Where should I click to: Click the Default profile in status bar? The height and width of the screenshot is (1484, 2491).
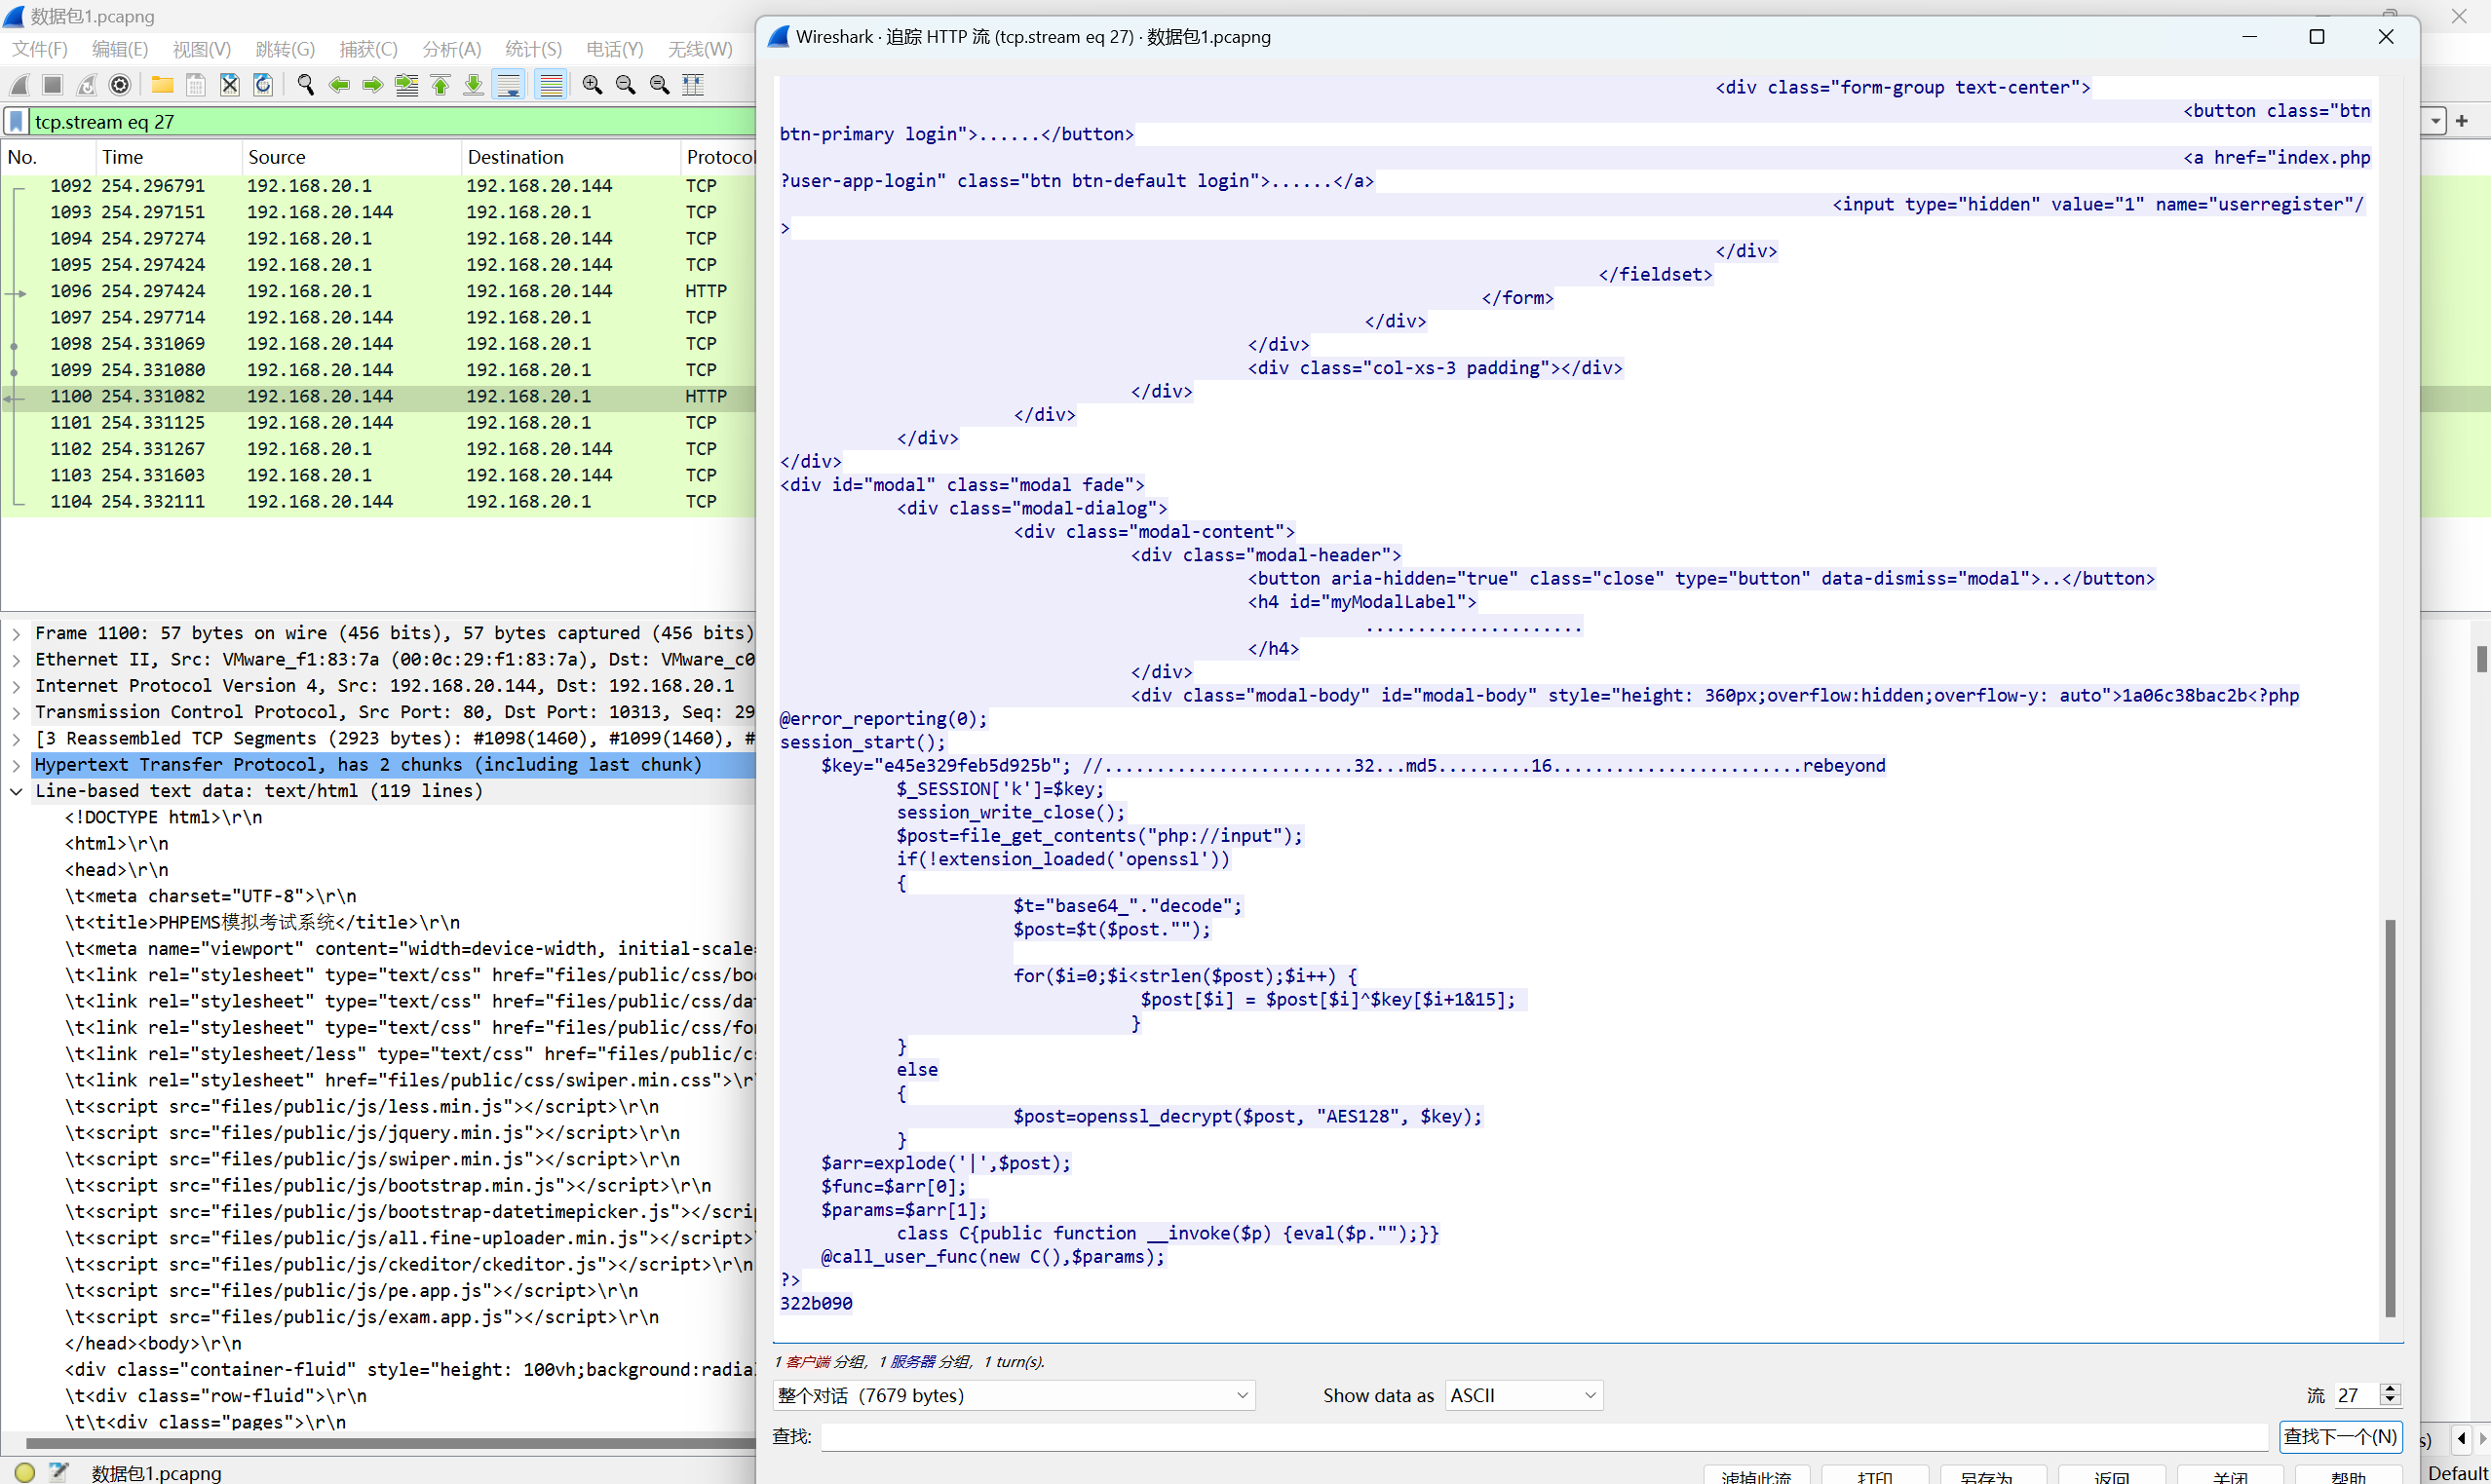(2457, 1472)
